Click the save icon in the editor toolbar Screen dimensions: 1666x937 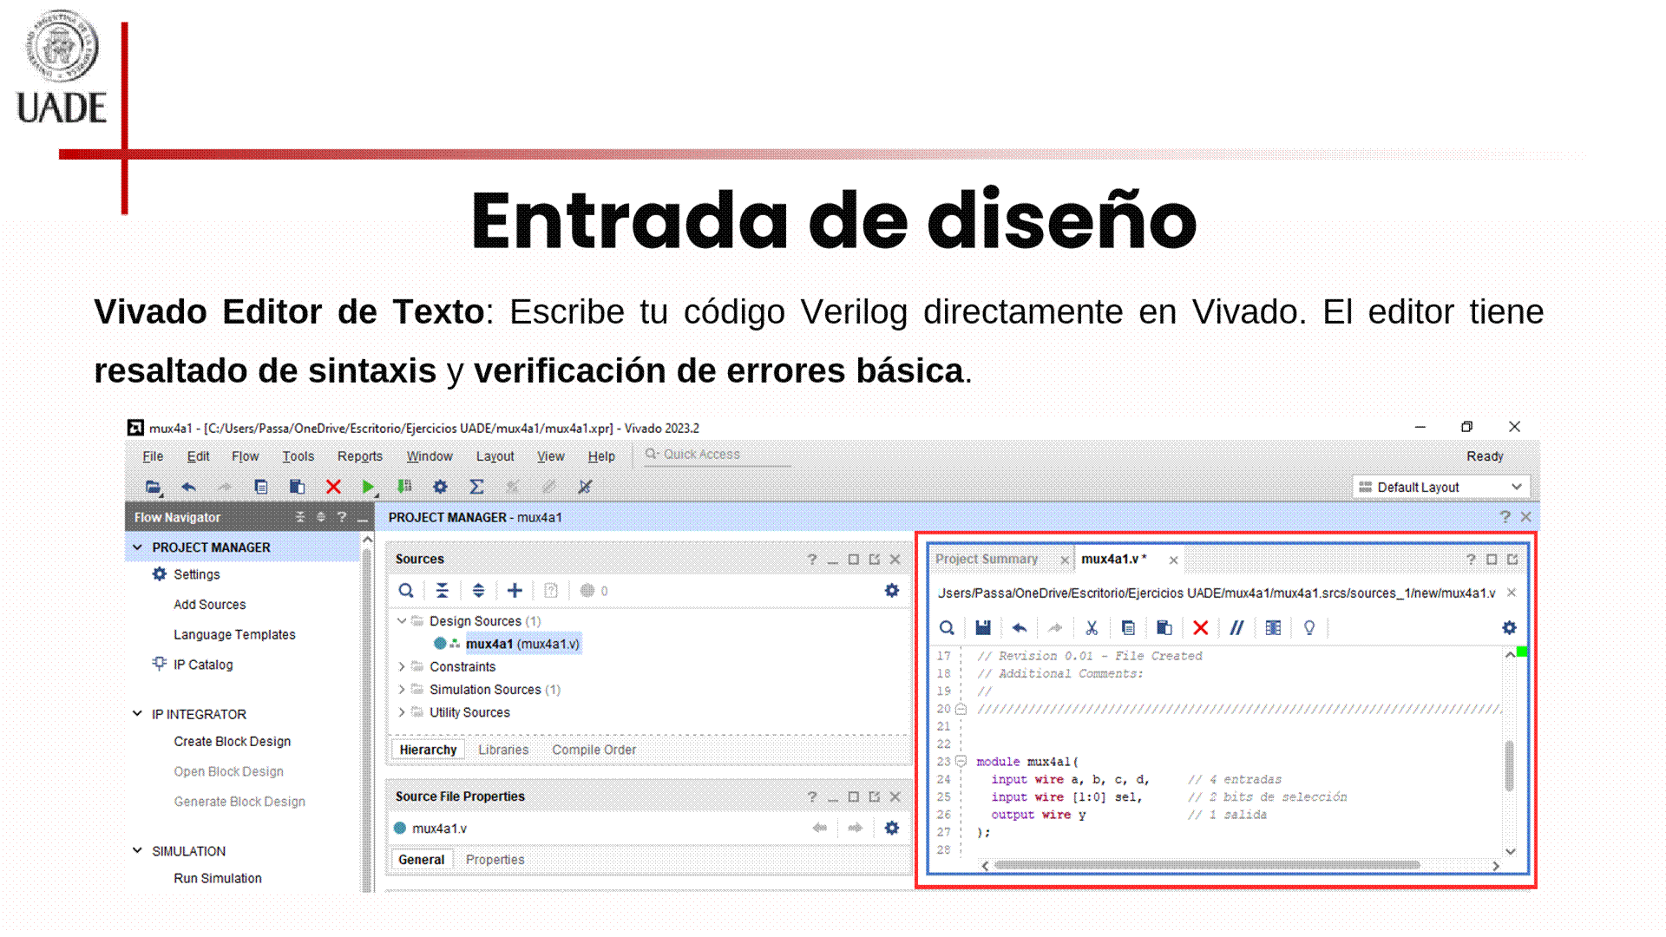click(x=983, y=627)
